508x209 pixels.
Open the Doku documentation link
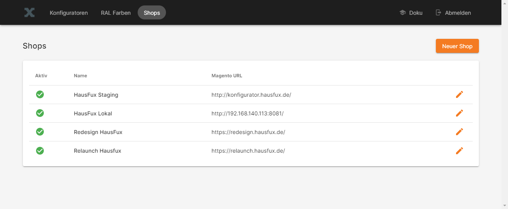pos(416,13)
